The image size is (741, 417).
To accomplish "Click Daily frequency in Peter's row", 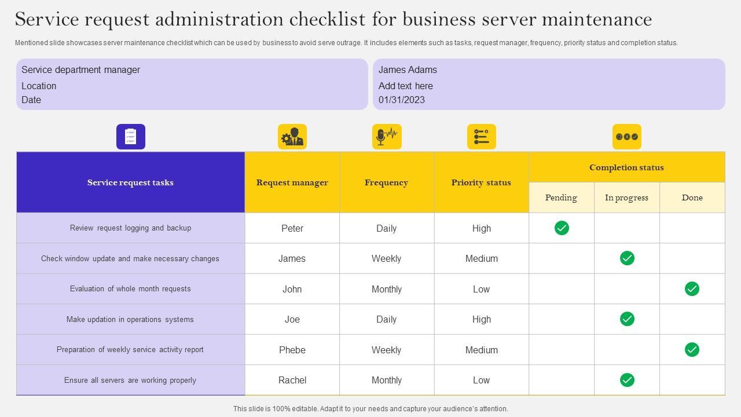I will pyautogui.click(x=387, y=228).
